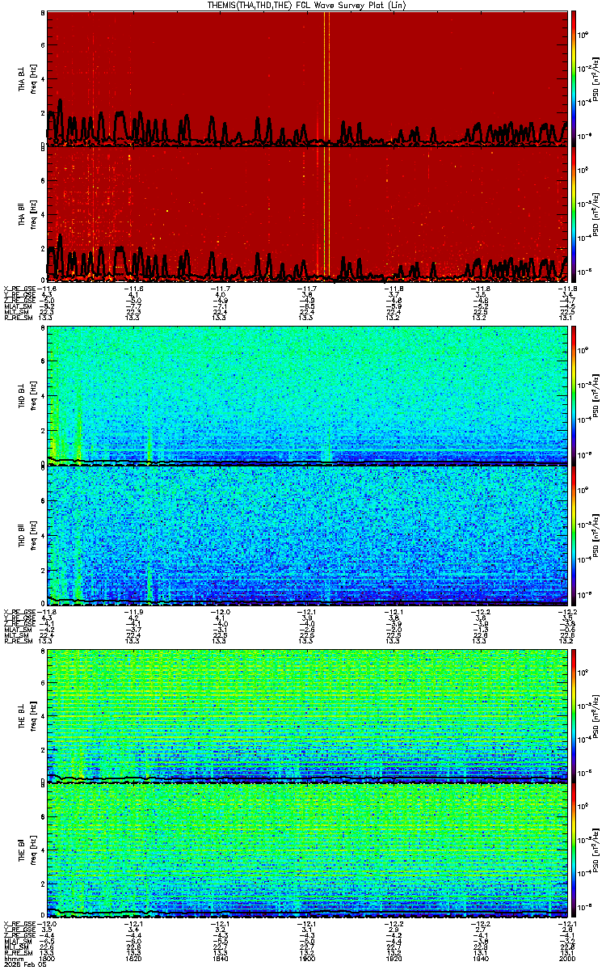Click the THD B⊥ color bar scale
This screenshot has width=606, height=970.
coord(574,395)
